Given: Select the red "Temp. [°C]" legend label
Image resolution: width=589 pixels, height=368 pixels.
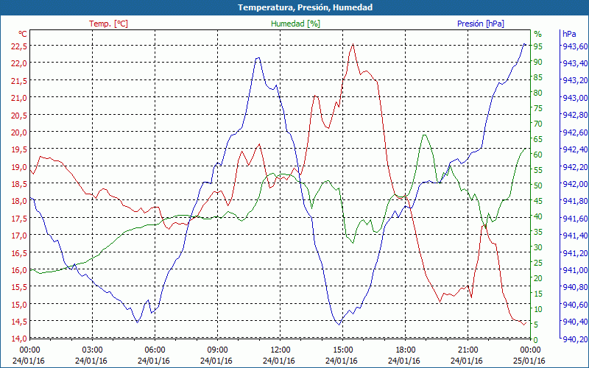Looking at the screenshot, I should click(108, 24).
